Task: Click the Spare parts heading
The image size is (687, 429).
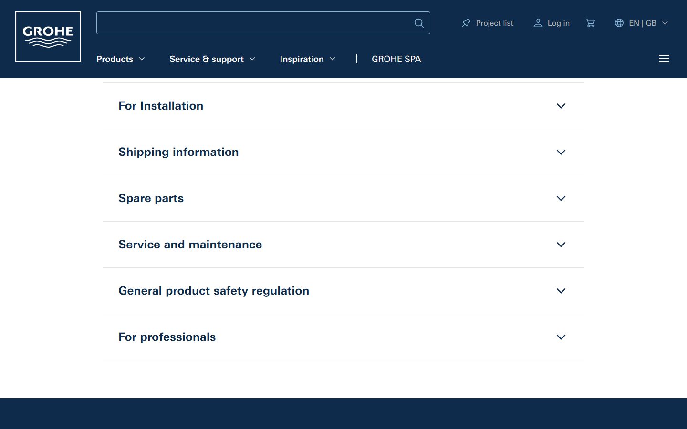Action: point(151,198)
